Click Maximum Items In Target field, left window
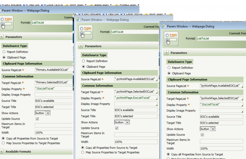This screenshot has height=159, width=246. click(54, 125)
